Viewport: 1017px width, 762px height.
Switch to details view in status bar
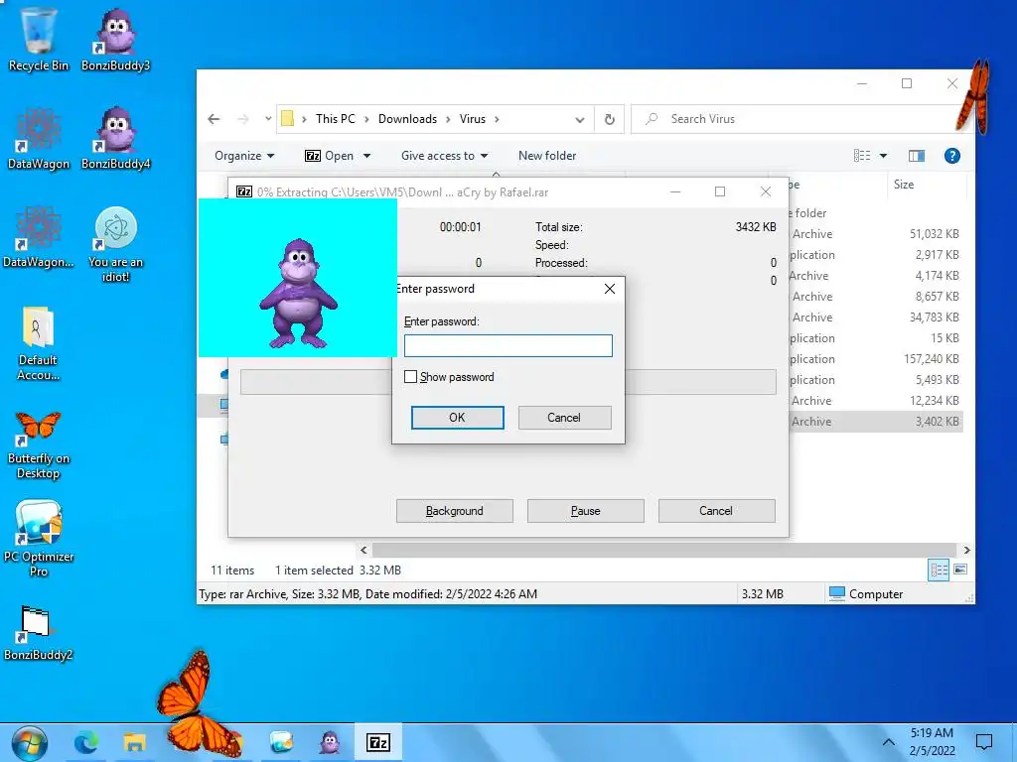939,571
